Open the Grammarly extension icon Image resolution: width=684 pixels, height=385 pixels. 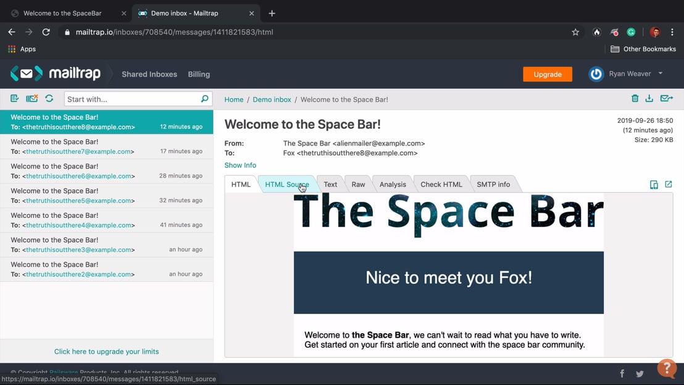pos(631,32)
